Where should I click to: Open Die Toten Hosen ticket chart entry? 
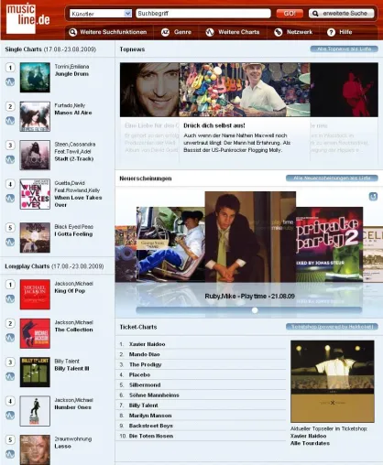[151, 436]
